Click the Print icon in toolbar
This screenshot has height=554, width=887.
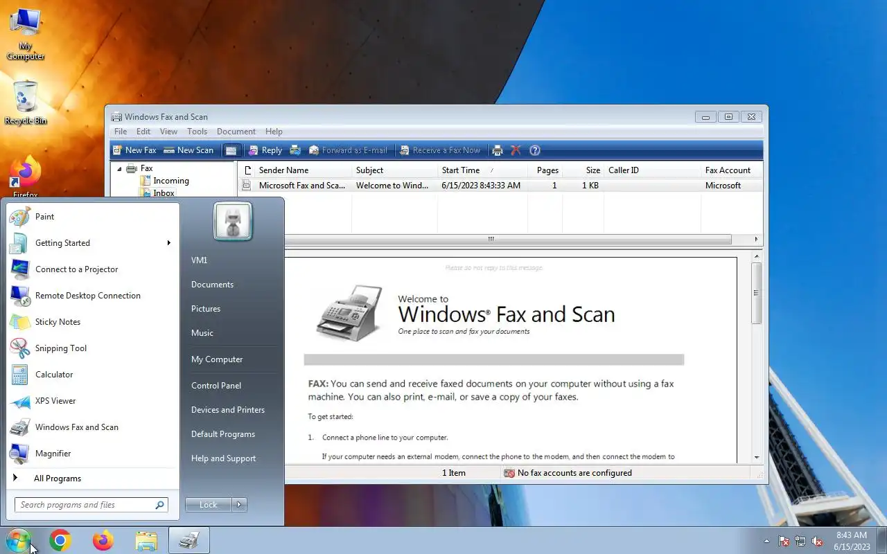(497, 150)
